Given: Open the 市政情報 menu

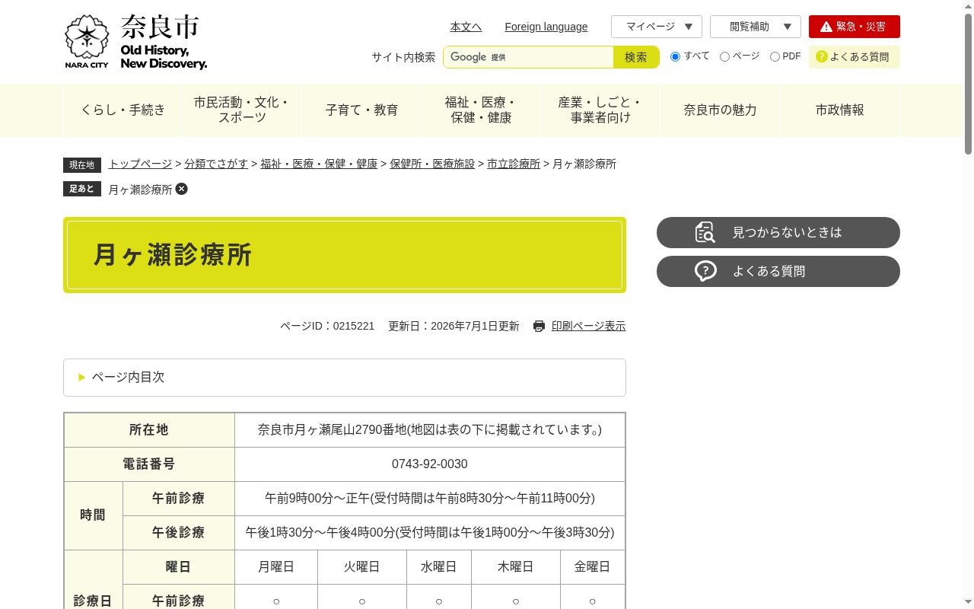Looking at the screenshot, I should (839, 110).
